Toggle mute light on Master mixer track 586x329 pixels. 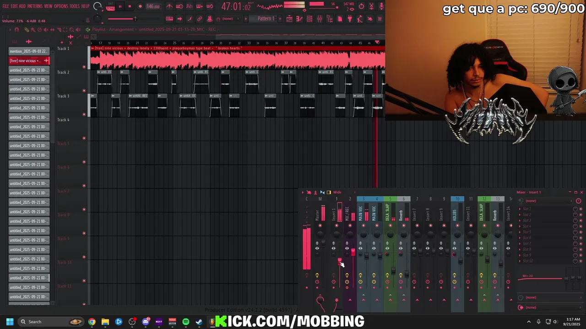(x=320, y=226)
